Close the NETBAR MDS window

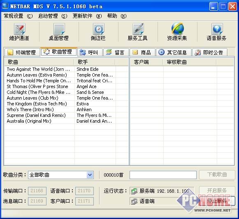(232, 7)
